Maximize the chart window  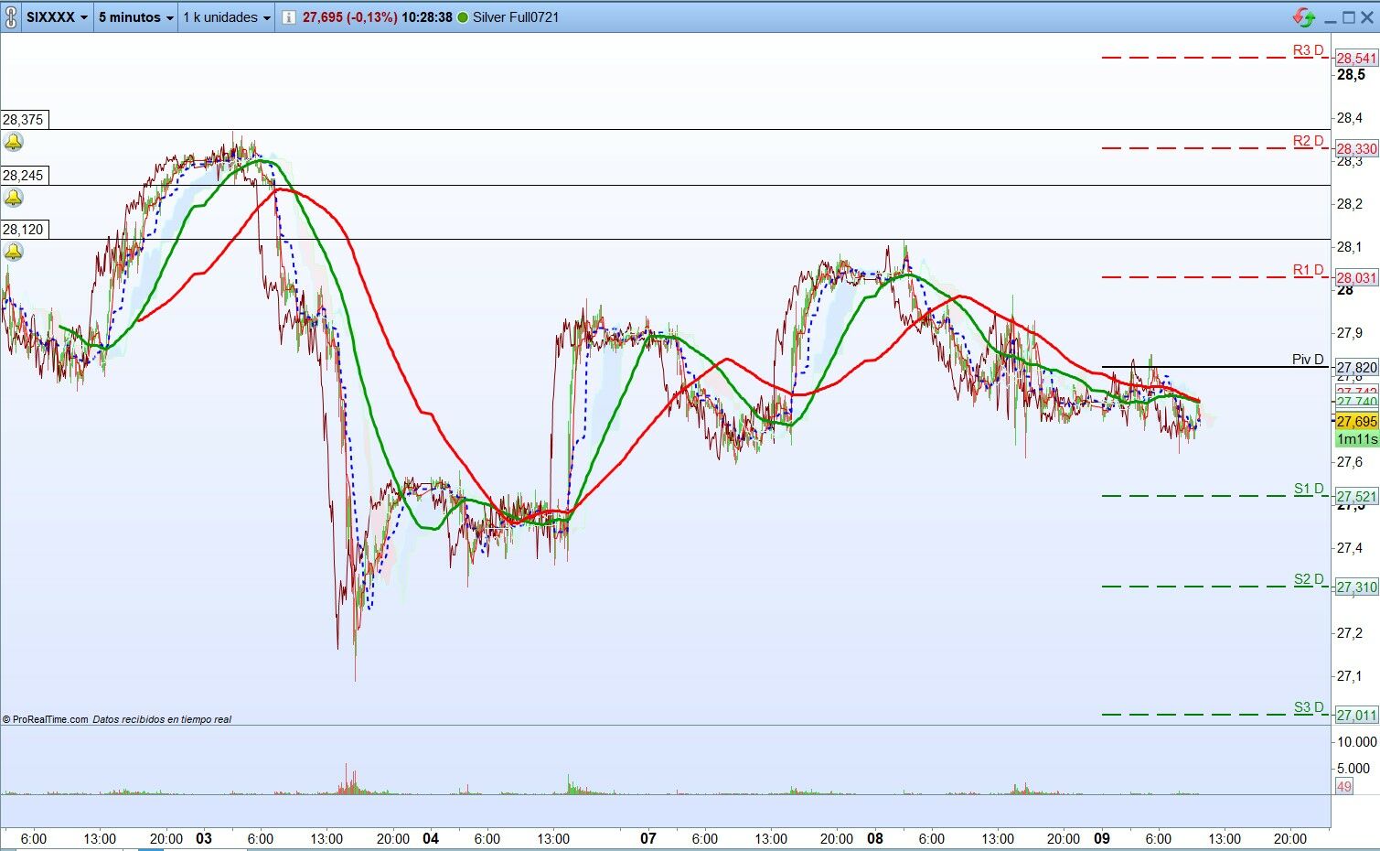click(x=1349, y=16)
